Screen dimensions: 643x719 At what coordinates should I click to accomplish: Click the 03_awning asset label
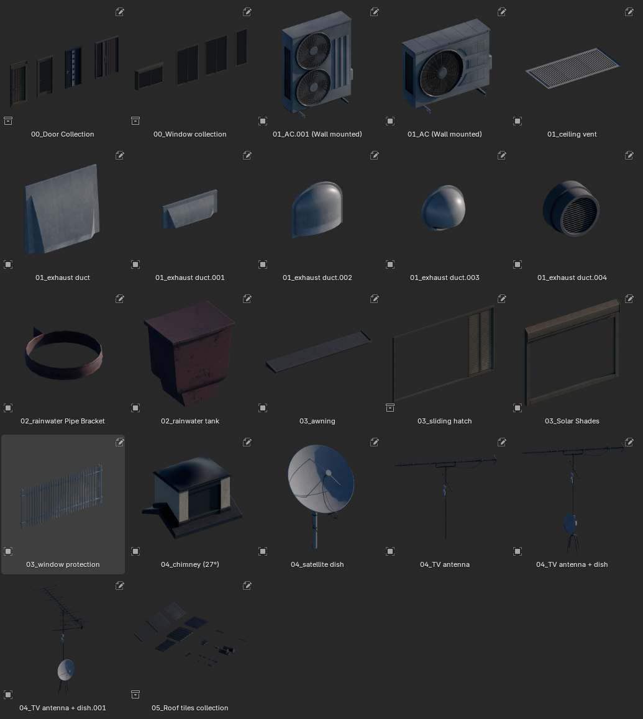tap(317, 421)
